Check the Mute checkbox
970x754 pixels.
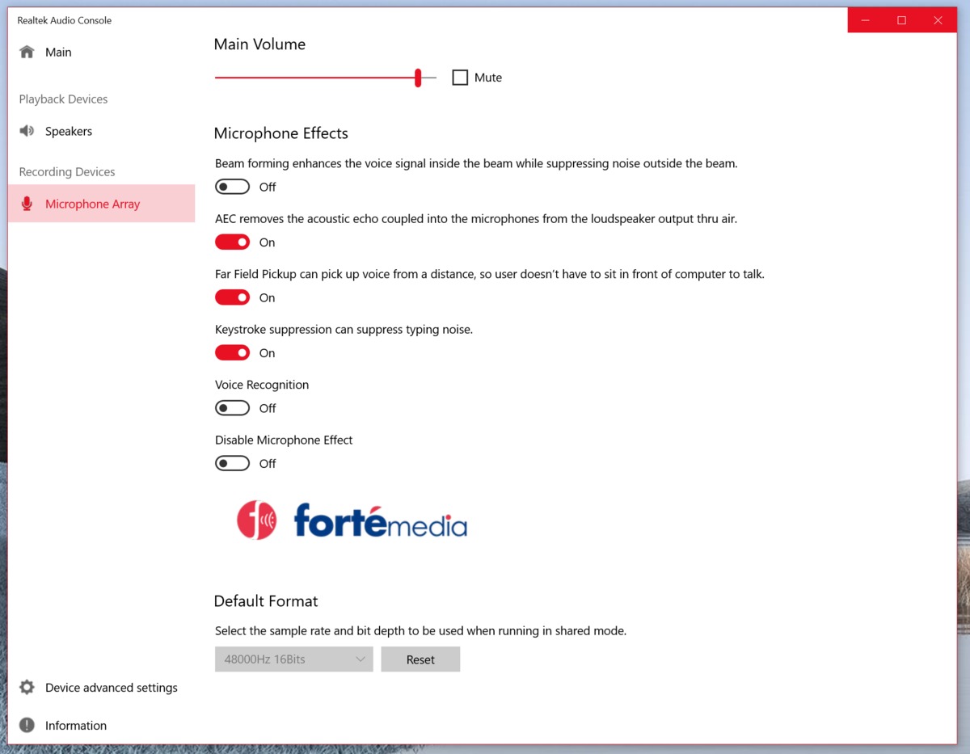[460, 78]
